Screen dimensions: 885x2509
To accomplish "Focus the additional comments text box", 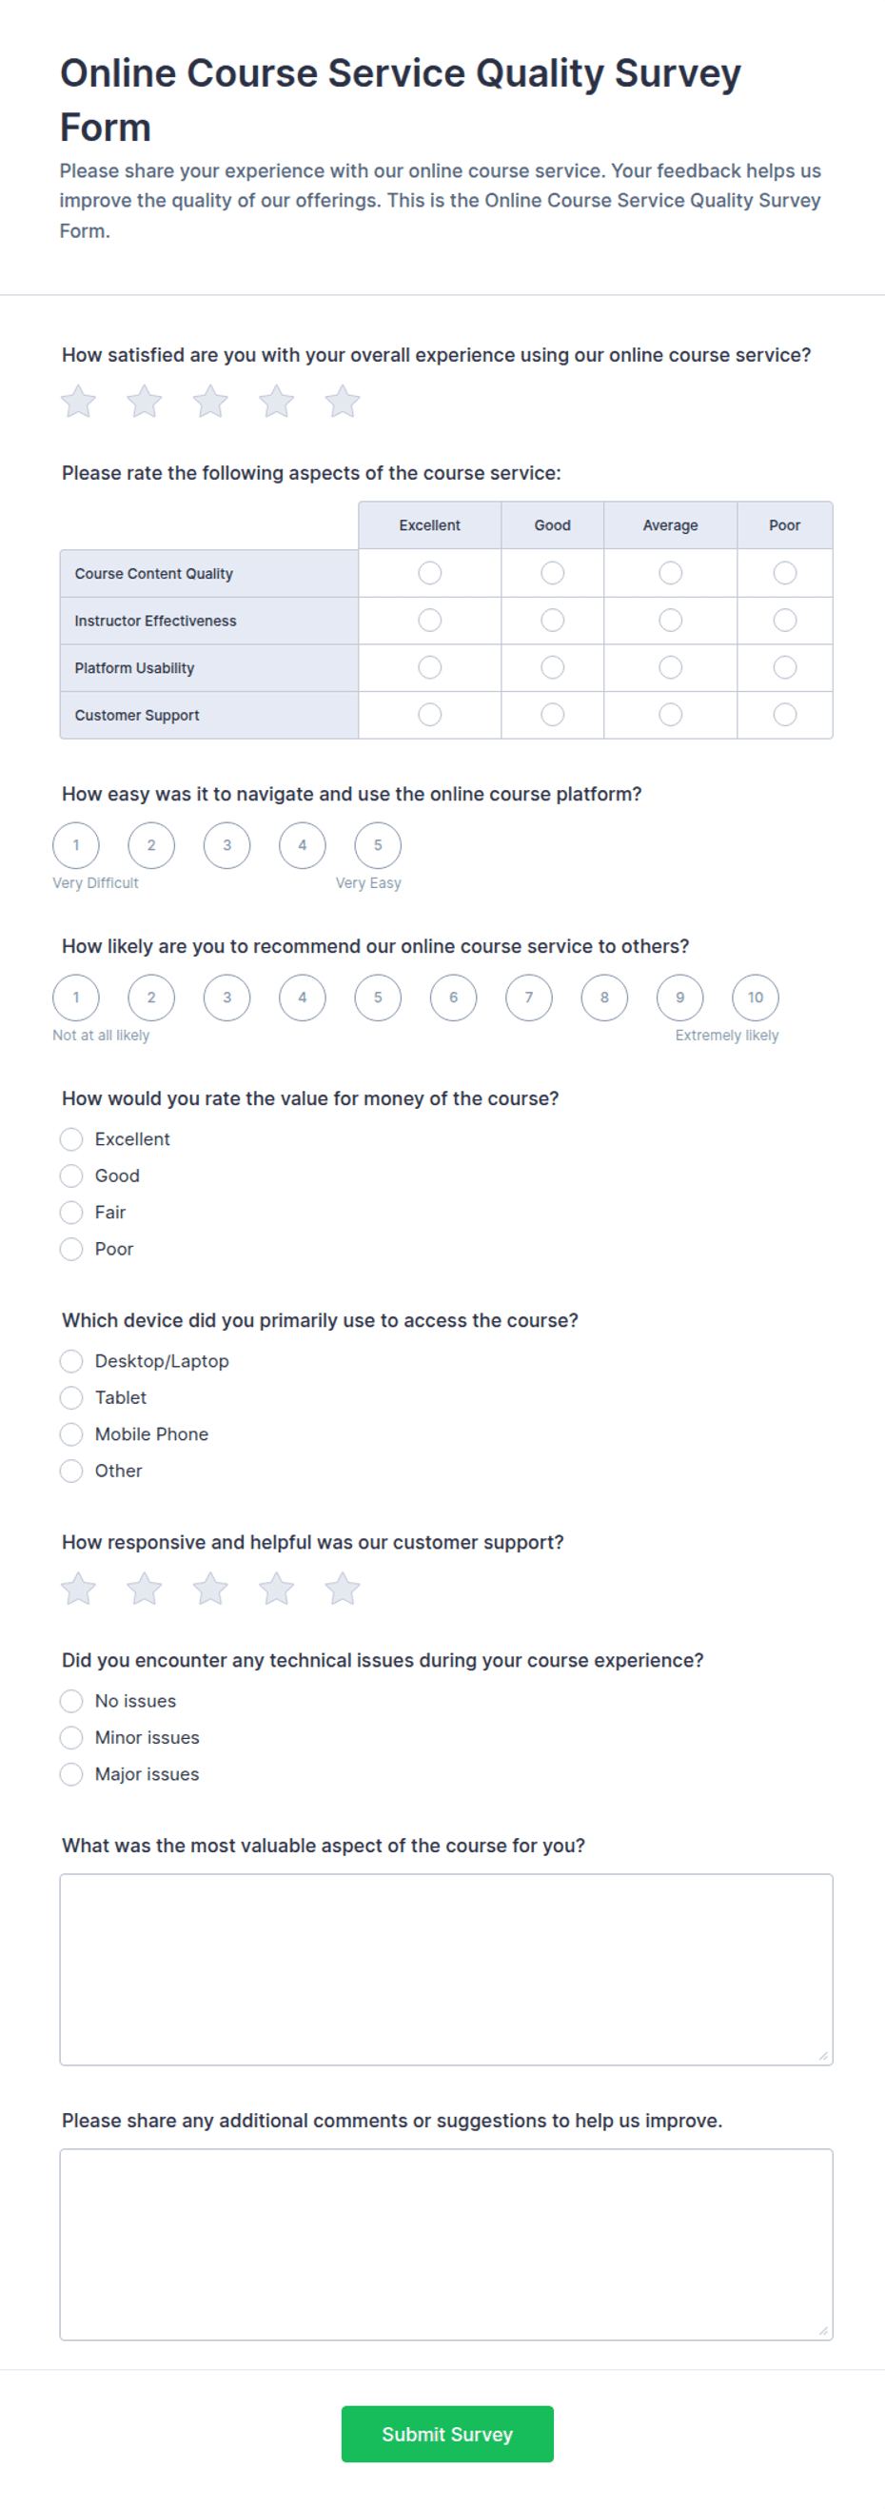I will (446, 2244).
